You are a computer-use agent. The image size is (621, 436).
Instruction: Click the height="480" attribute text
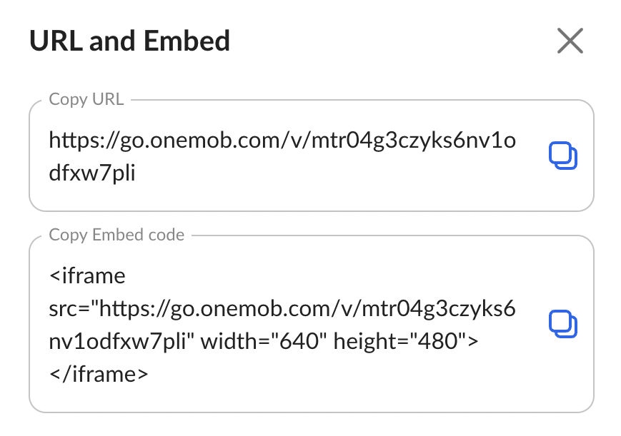click(406, 341)
